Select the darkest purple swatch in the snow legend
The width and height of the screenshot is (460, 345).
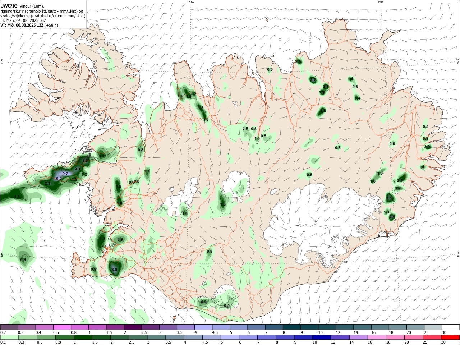click(x=133, y=327)
